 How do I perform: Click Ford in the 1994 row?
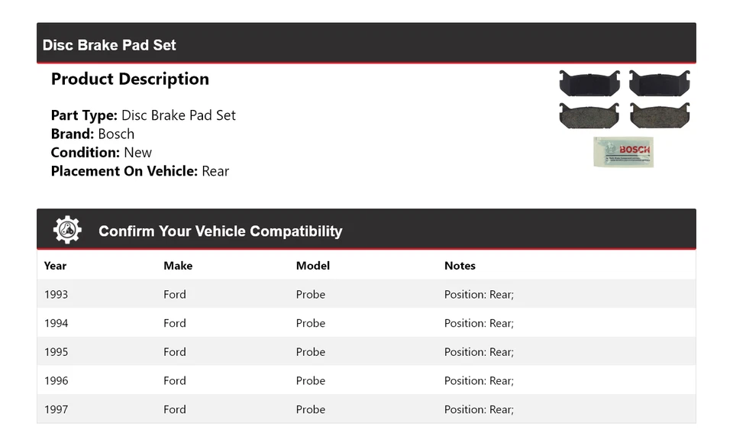tap(175, 324)
